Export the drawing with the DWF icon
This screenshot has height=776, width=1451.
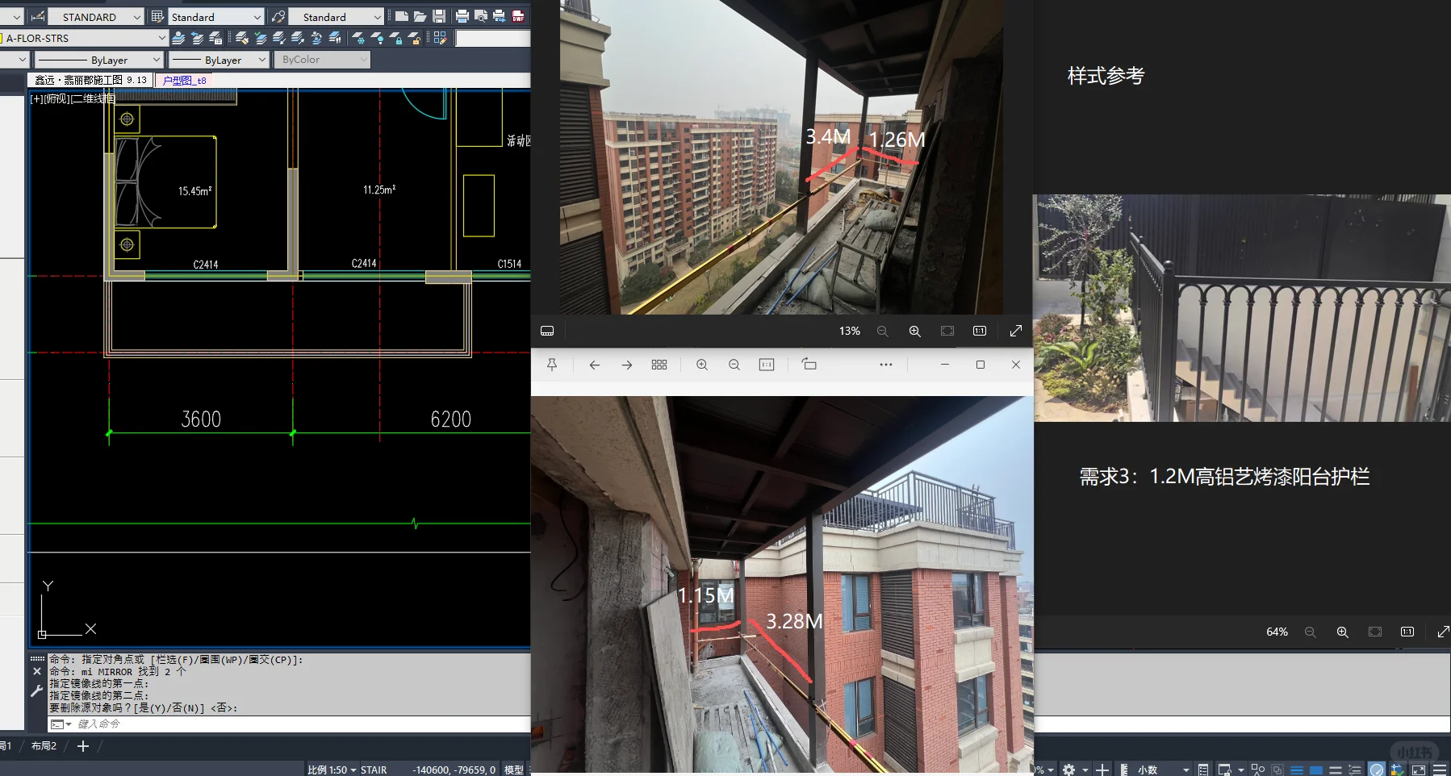517,16
